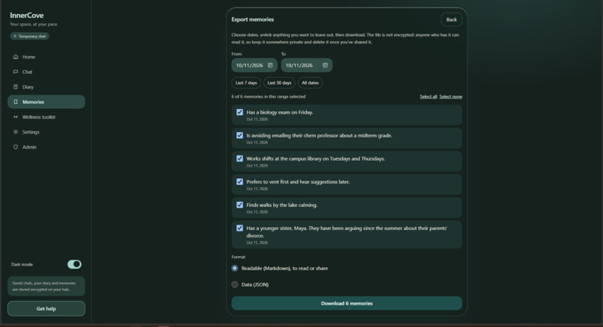Click the Get help button
603x327 pixels.
[x=46, y=308]
